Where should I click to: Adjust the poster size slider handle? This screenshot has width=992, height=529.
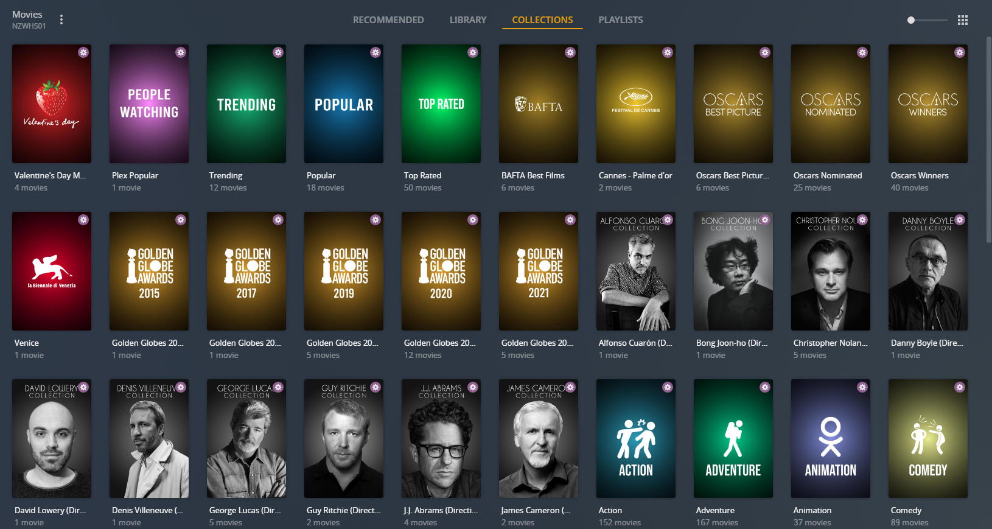pyautogui.click(x=911, y=20)
